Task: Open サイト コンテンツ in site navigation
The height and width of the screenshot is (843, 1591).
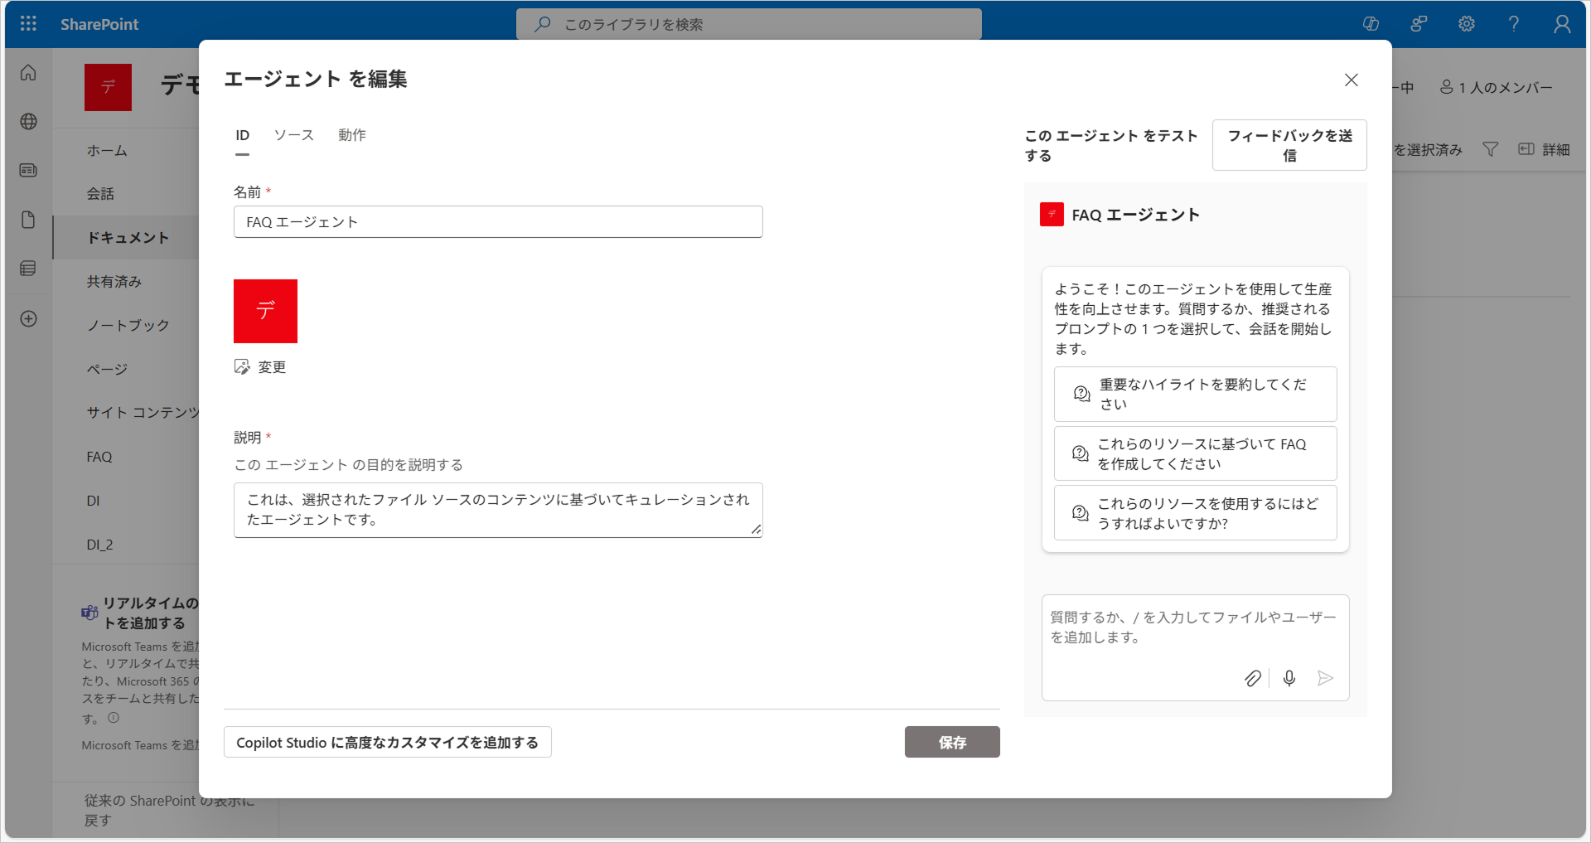Action: 143,413
